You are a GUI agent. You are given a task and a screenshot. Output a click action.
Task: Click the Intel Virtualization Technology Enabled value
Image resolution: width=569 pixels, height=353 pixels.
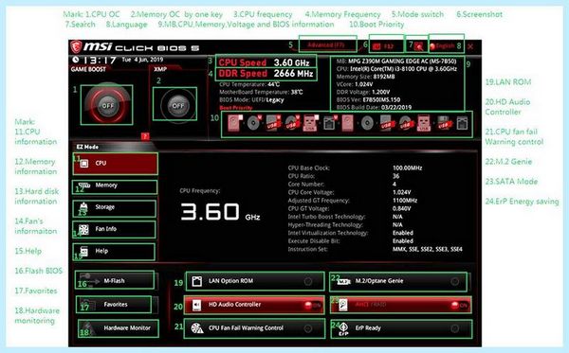click(403, 233)
